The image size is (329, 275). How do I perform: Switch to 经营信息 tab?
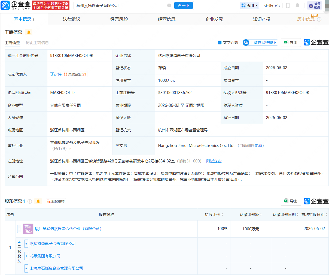click(167, 19)
